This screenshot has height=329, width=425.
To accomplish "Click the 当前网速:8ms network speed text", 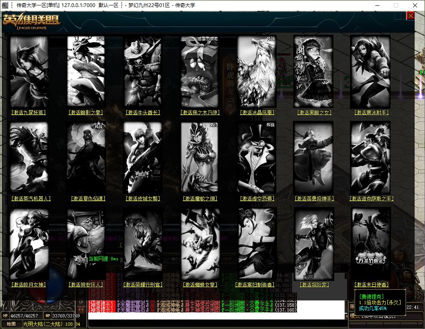I will pos(104,259).
